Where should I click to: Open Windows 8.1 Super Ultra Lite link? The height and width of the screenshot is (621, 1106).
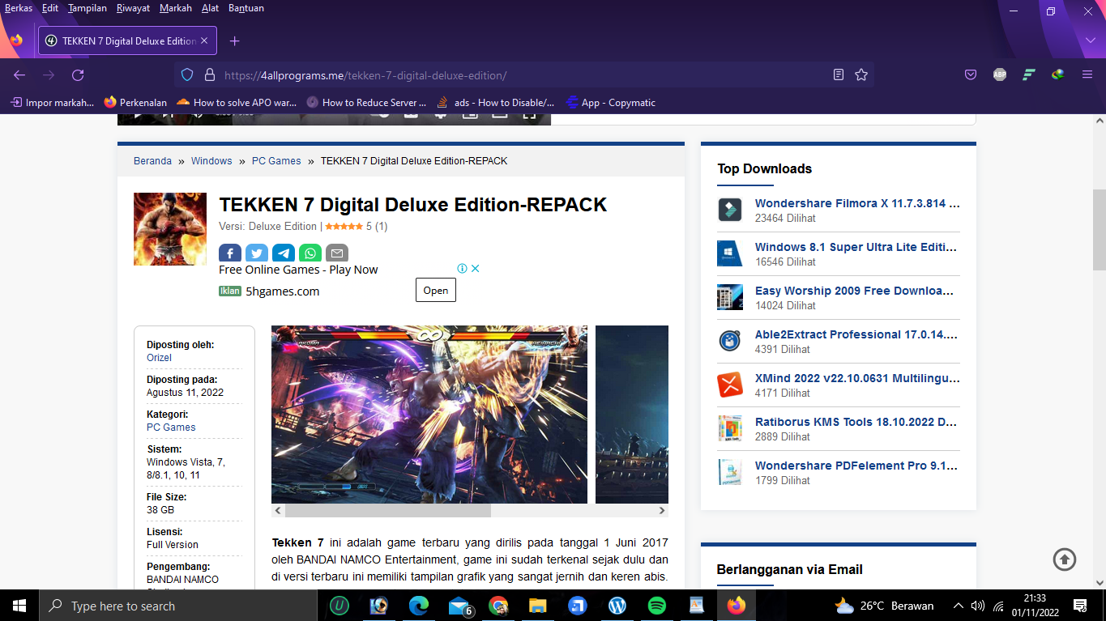(857, 247)
